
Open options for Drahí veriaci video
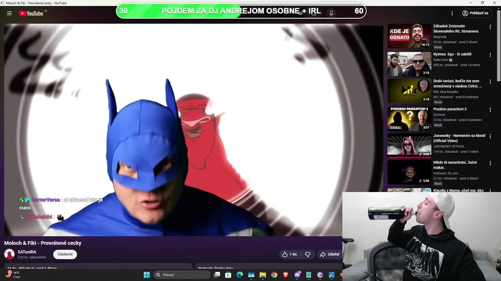pyautogui.click(x=490, y=82)
